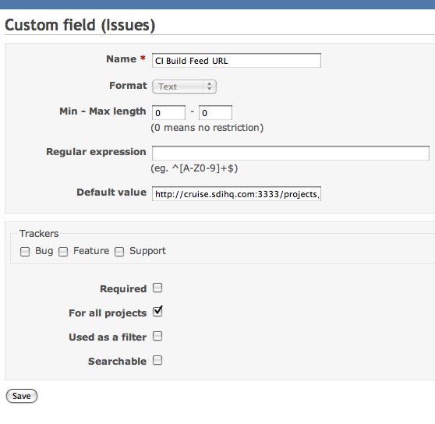The image size is (435, 424).
Task: Click the Min length input field
Action: [168, 113]
